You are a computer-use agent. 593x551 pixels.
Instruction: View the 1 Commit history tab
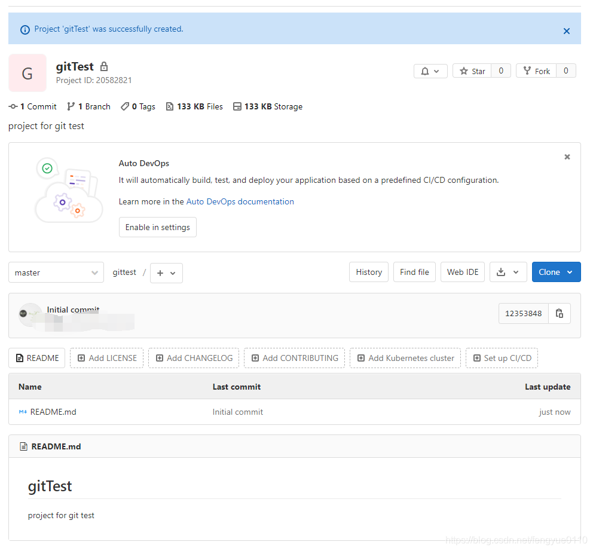point(32,106)
